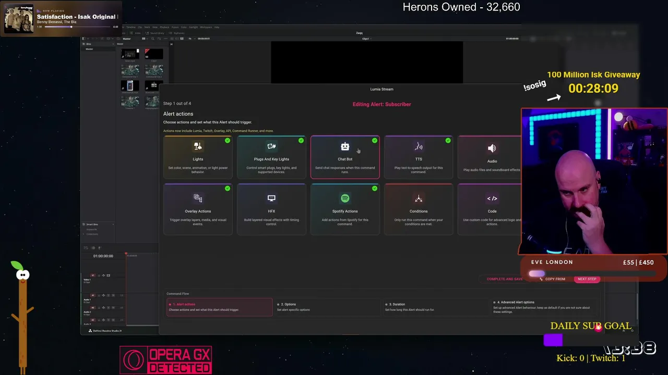Lock the Video 1 track
The width and height of the screenshot is (668, 375).
(99, 276)
